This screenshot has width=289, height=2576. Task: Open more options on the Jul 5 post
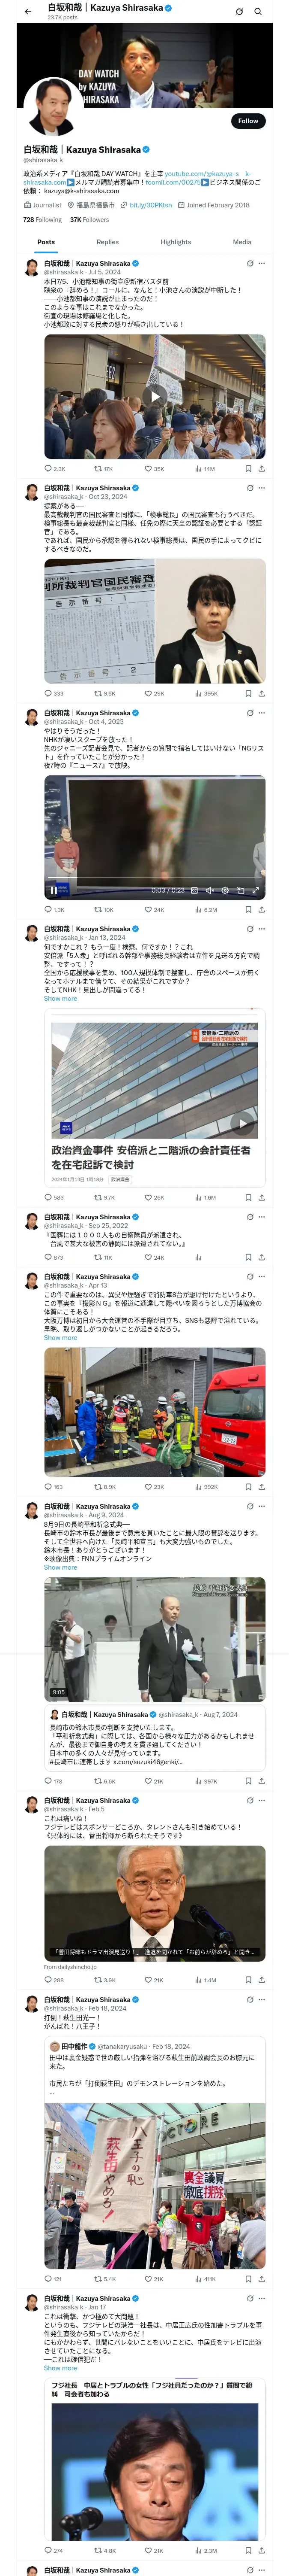(x=262, y=264)
